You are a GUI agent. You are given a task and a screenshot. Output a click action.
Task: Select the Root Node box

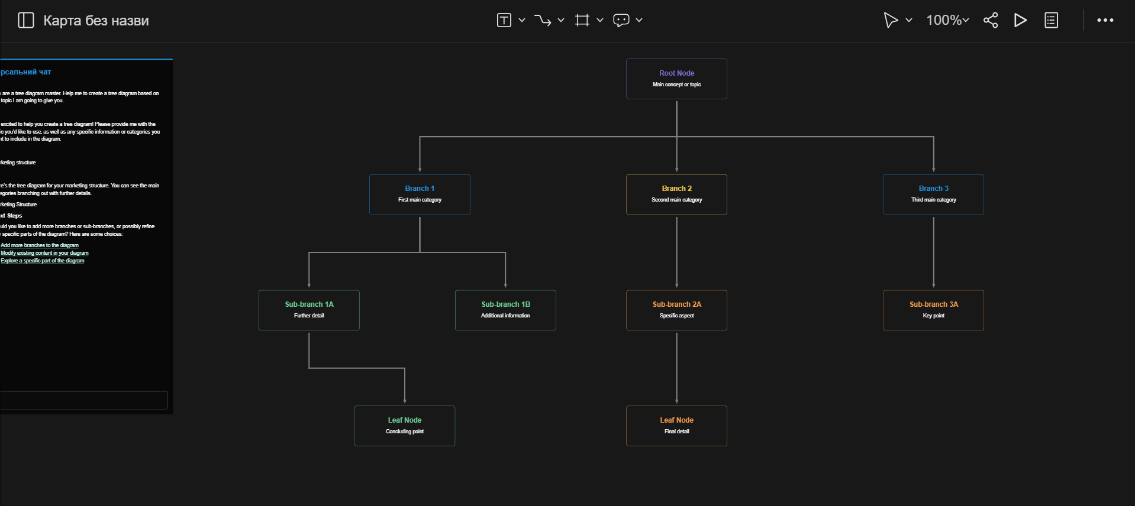(x=676, y=79)
